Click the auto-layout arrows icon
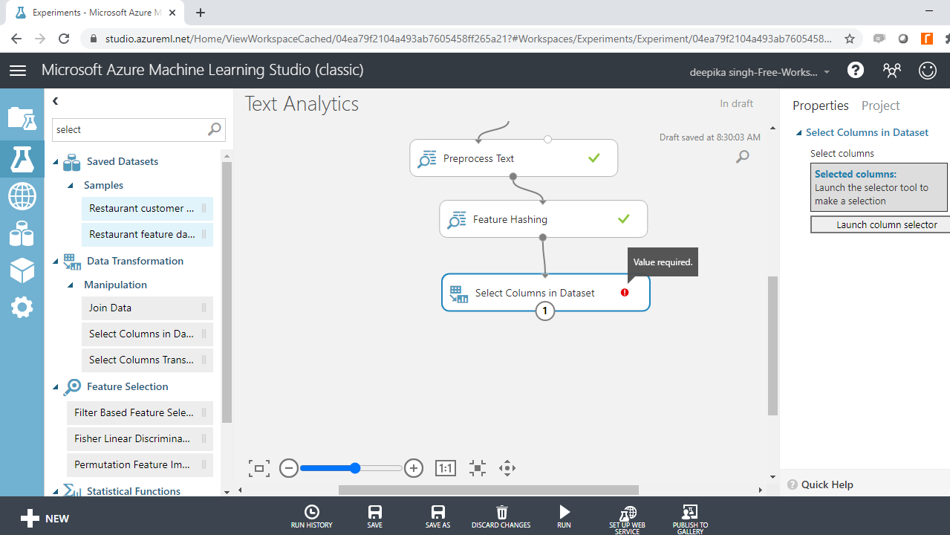The height and width of the screenshot is (535, 950). [478, 468]
